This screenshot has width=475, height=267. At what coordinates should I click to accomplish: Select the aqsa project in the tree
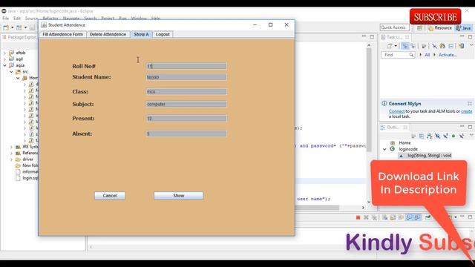click(x=20, y=65)
